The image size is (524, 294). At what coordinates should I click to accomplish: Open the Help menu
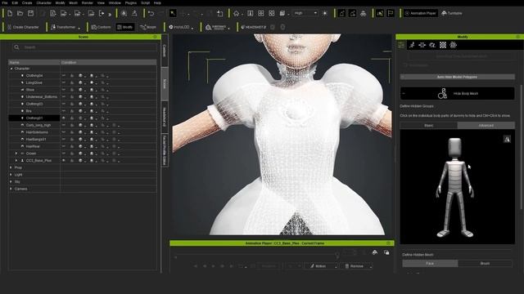pyautogui.click(x=157, y=2)
